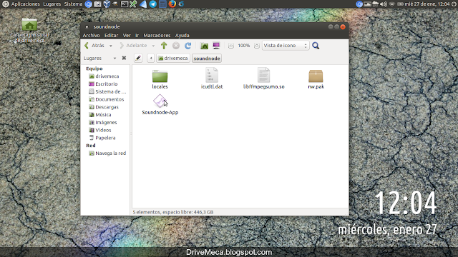Click the Atrás back button
The image size is (458, 257).
[94, 46]
